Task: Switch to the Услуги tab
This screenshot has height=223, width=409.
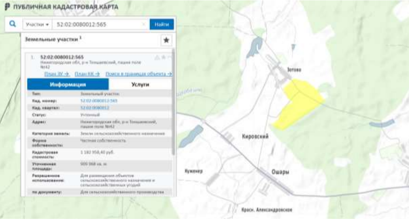Action: [x=140, y=84]
